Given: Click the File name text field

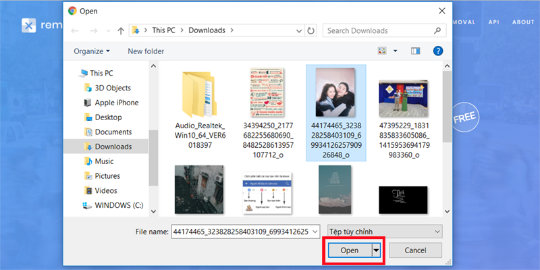Looking at the screenshot, I should [x=241, y=232].
